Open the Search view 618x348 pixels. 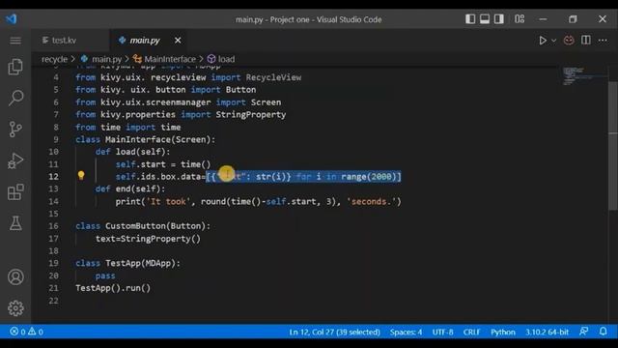point(15,98)
